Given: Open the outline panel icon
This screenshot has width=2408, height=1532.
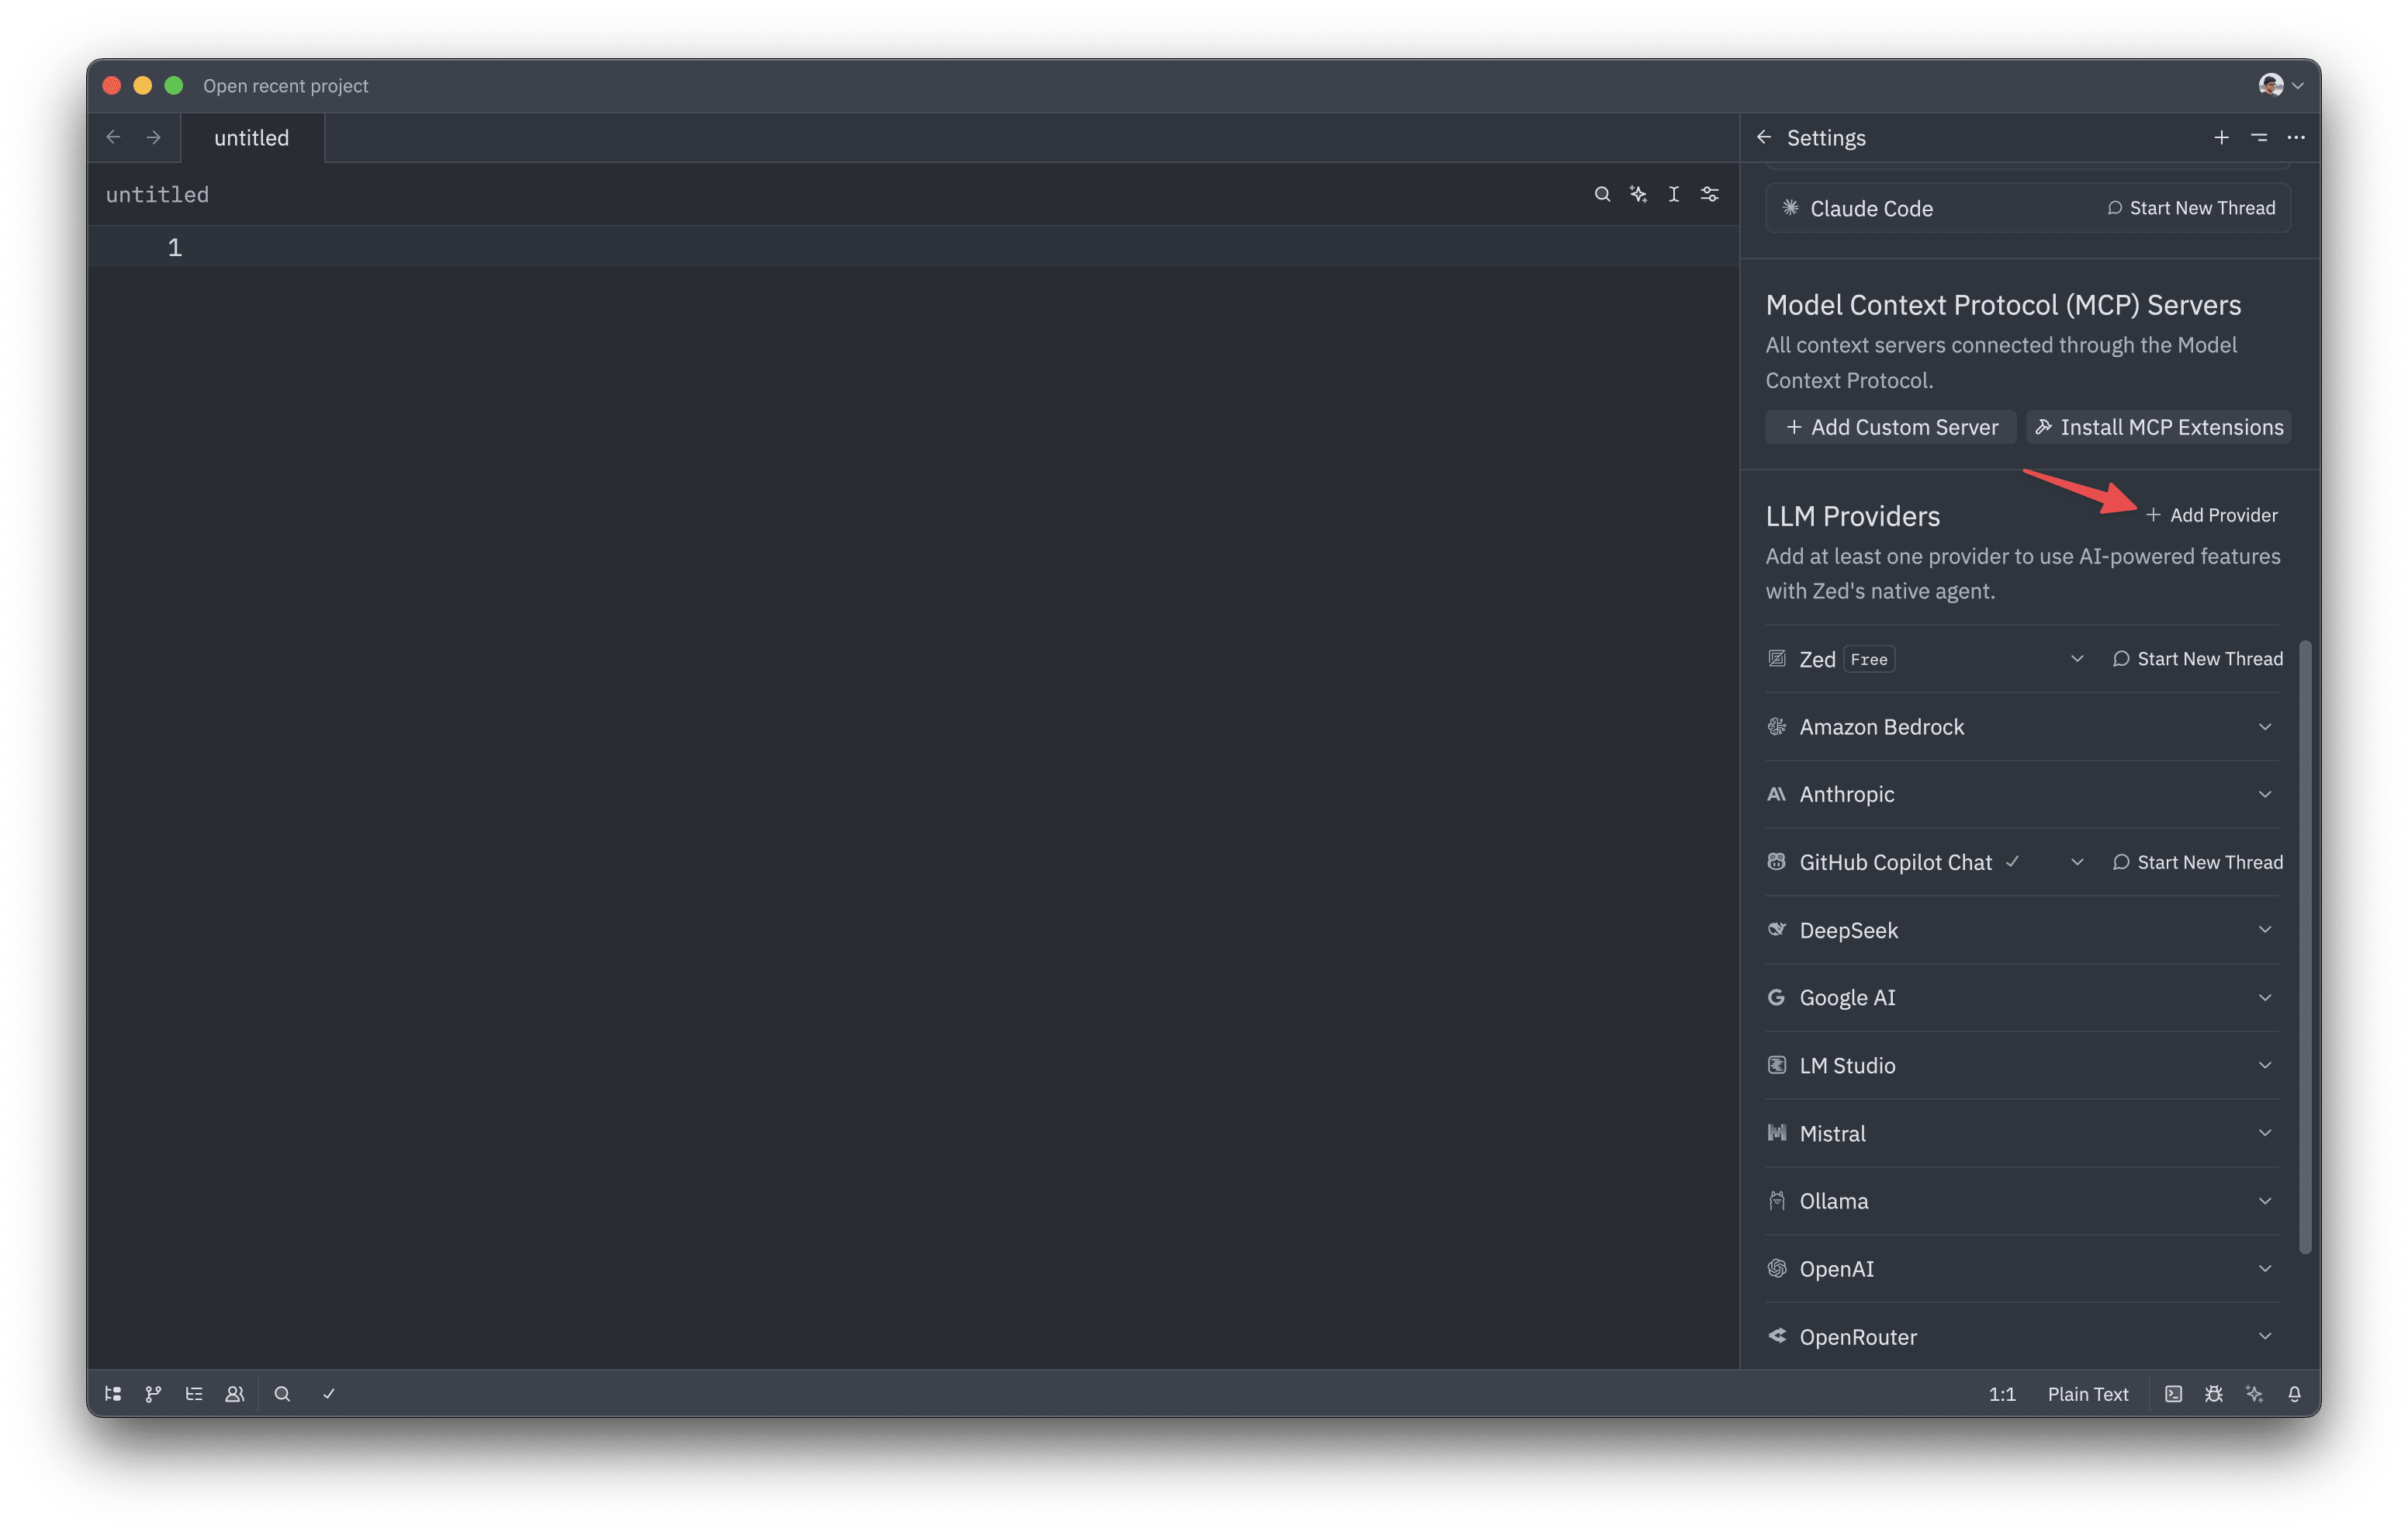Looking at the screenshot, I should (194, 1394).
